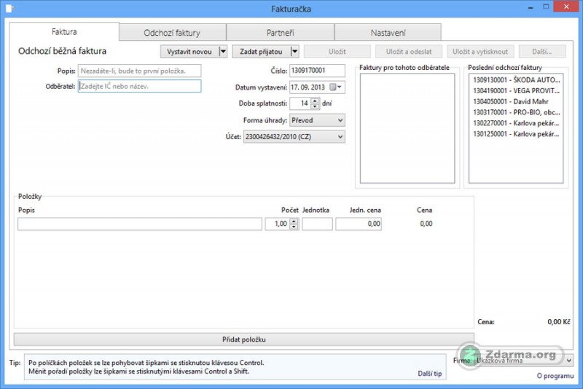Switch to the Faktura tab

(x=64, y=32)
